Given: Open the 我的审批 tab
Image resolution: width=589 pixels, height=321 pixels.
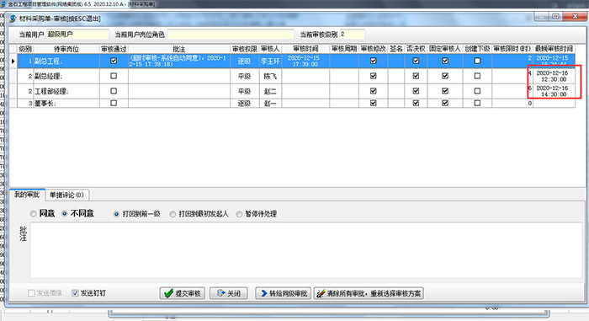Looking at the screenshot, I should (x=27, y=195).
